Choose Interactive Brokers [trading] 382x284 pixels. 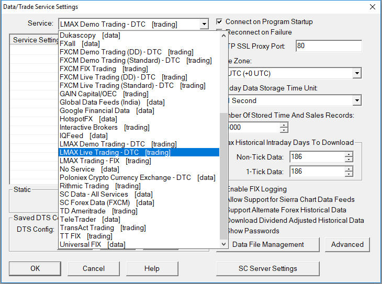click(x=139, y=128)
